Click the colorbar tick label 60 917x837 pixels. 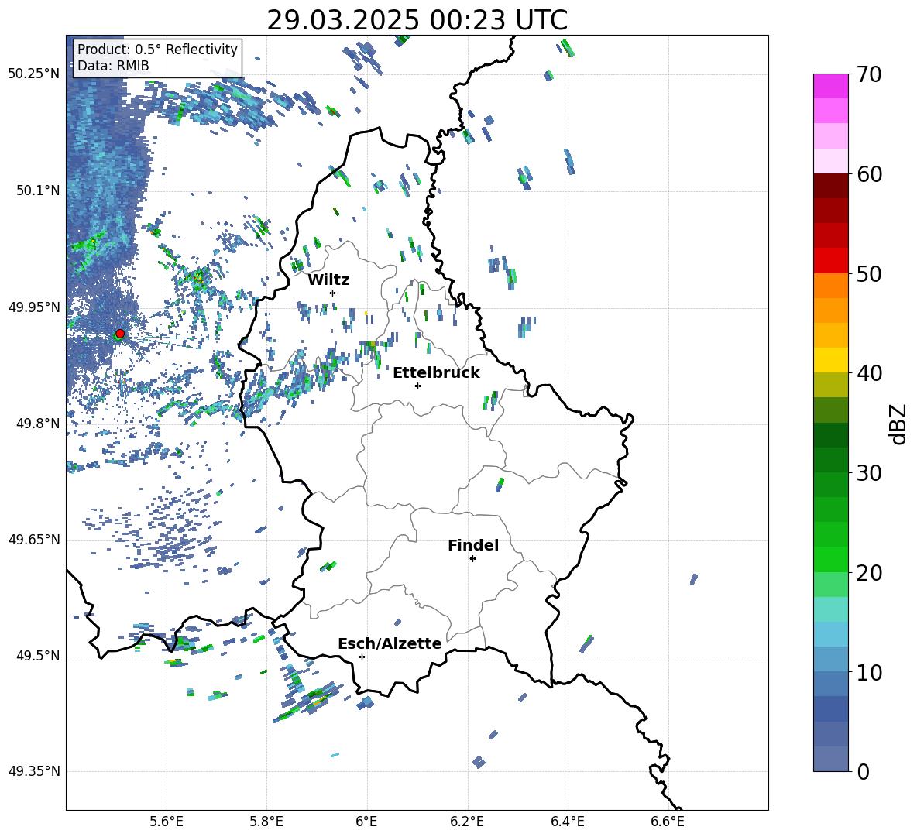tap(869, 174)
